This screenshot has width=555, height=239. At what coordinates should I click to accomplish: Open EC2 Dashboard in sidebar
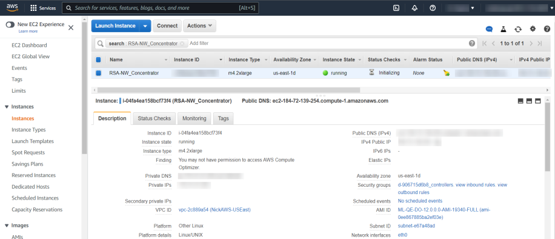point(29,45)
